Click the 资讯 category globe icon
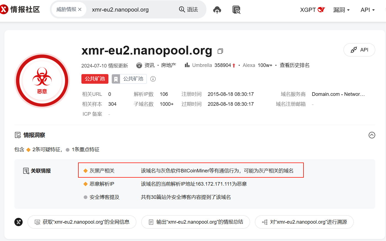Image resolution: width=386 pixels, height=241 pixels. click(139, 65)
